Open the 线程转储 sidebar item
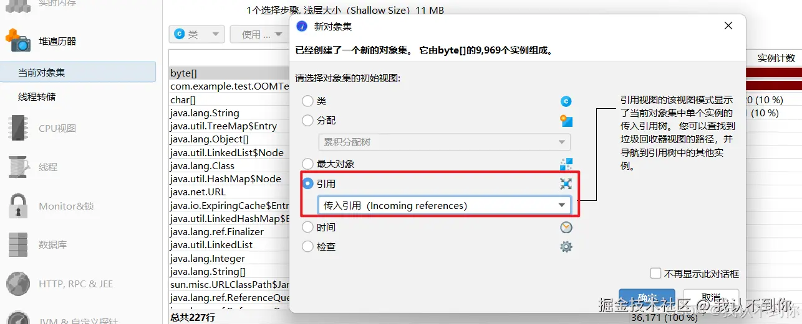802x324 pixels. (x=37, y=97)
